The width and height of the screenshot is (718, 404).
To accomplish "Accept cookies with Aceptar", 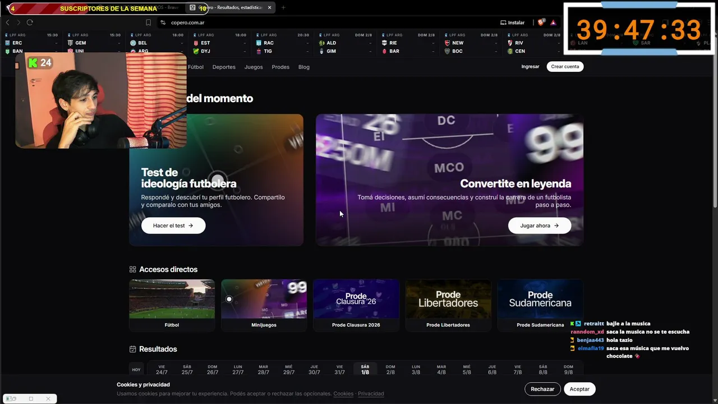I will 579,389.
